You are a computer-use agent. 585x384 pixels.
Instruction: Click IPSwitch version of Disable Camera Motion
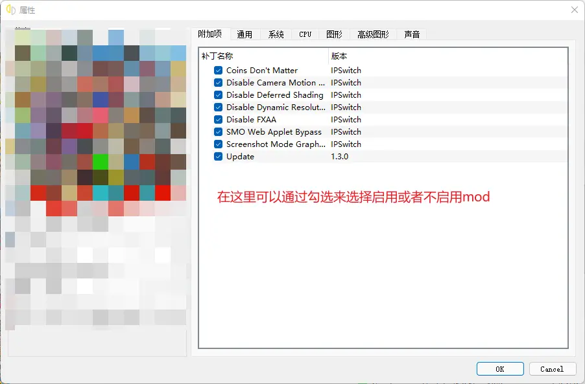(x=346, y=83)
